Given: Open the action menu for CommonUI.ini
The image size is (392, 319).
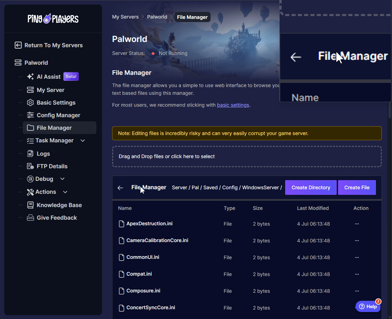Looking at the screenshot, I should 357,257.
